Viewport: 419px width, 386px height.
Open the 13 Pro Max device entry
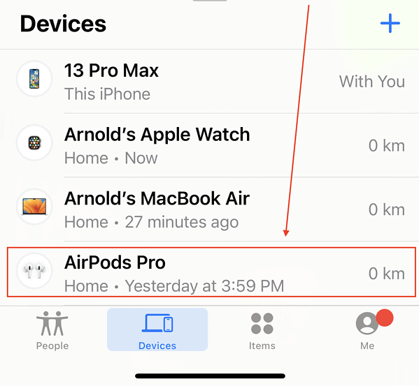click(x=210, y=81)
